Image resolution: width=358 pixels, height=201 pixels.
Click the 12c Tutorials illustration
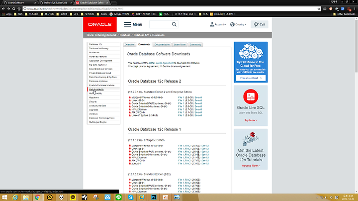coord(251,139)
